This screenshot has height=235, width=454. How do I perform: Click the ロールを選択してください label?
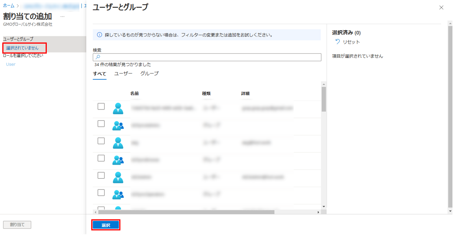[23, 55]
